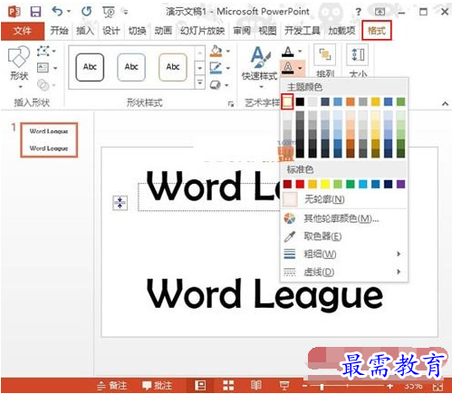452x394 pixels.
Task: Open Comments pane in status bar
Action: [158, 386]
